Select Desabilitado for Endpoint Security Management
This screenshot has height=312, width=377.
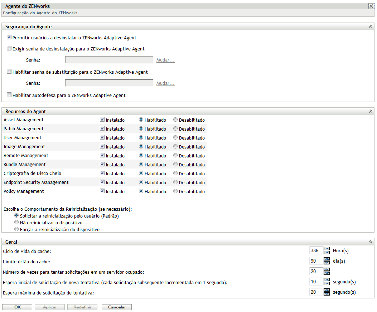point(175,182)
